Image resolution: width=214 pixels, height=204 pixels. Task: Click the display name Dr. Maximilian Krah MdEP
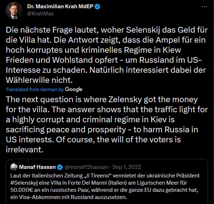60,6
